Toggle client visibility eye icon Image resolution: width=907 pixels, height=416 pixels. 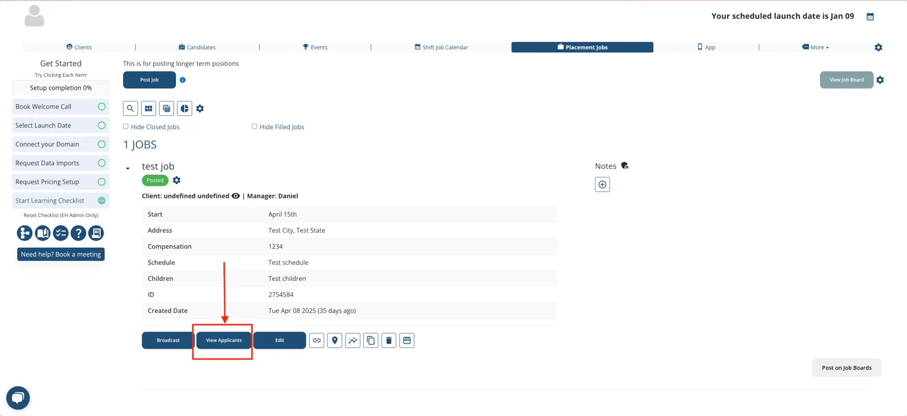coord(235,196)
